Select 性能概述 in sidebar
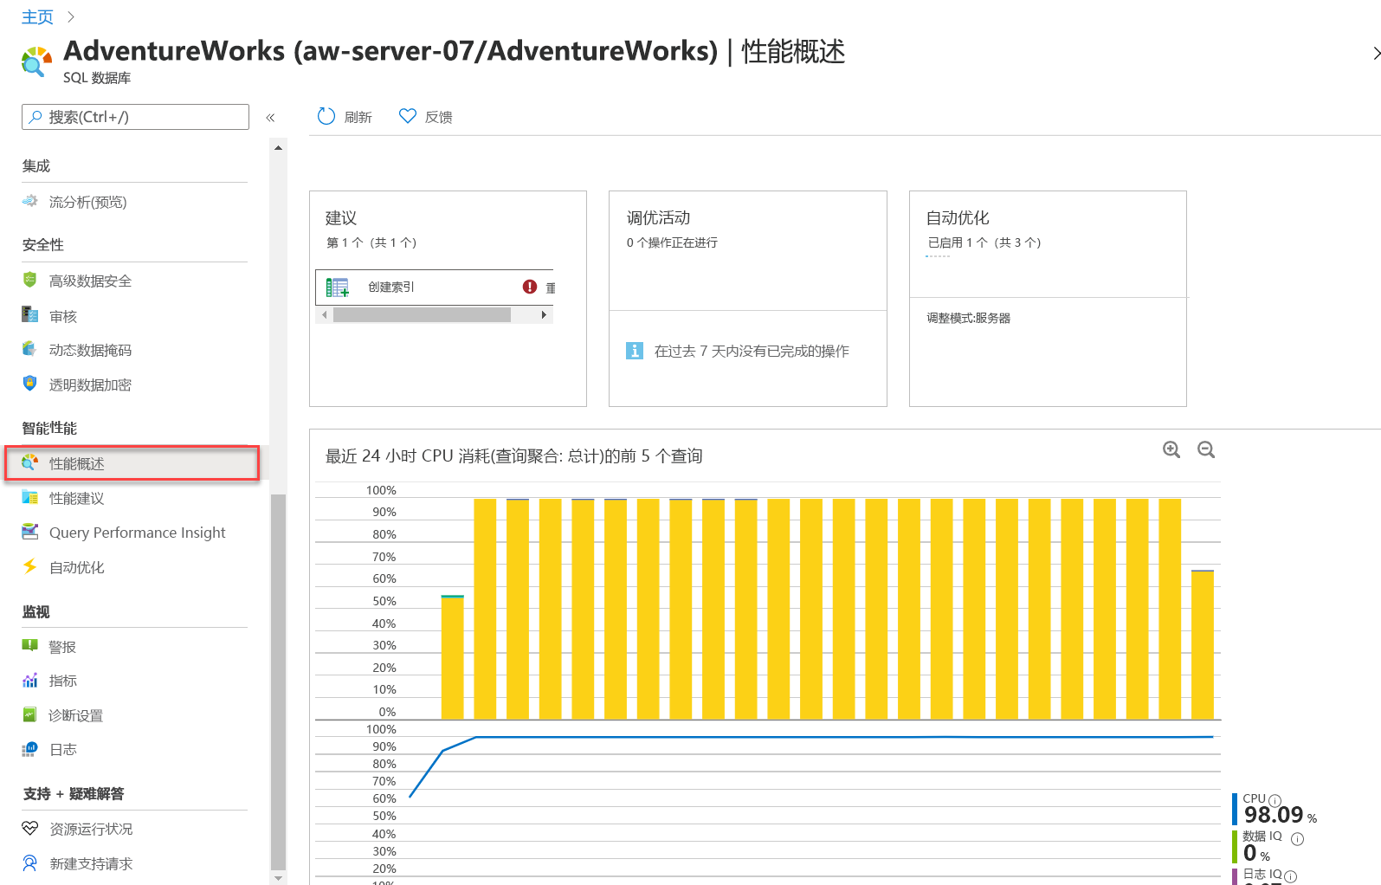 132,463
